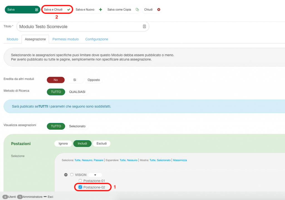Screen dimensions: 285x200
Task: Click Seleziona Nessuno link
Action: (x=87, y=160)
